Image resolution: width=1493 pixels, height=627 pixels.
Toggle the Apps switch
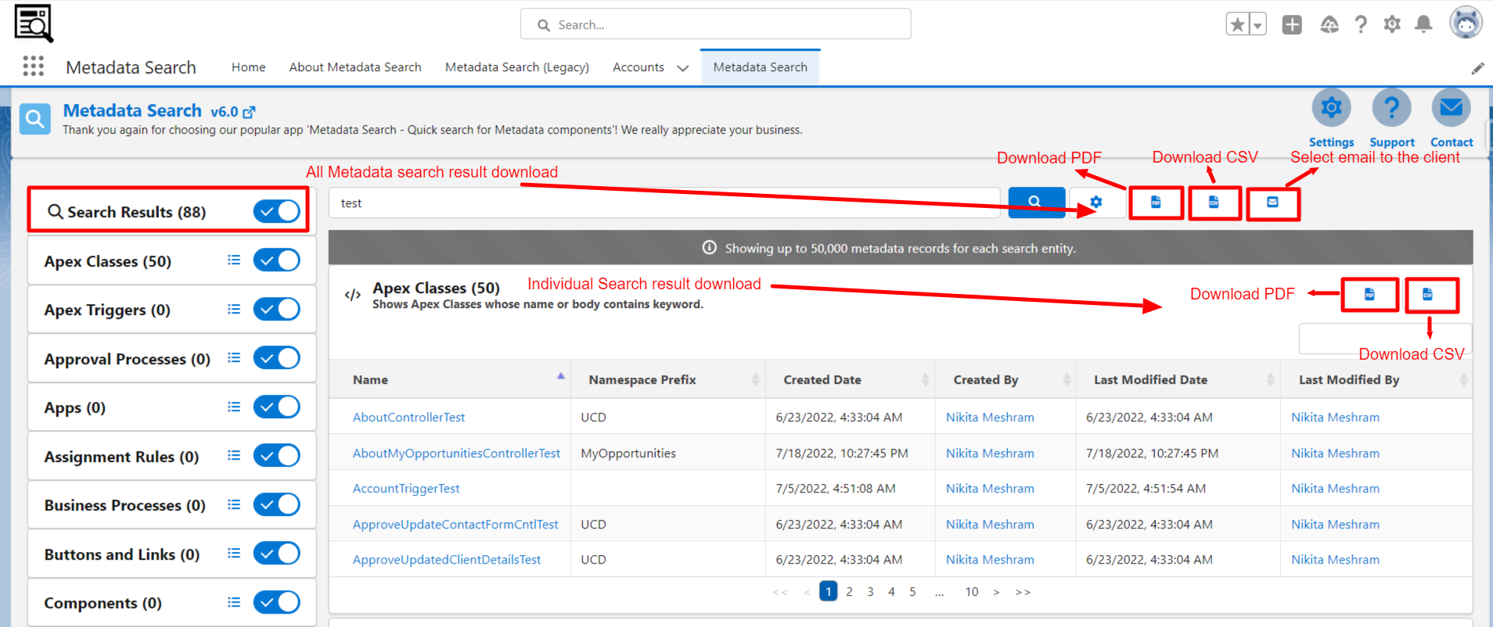(x=277, y=407)
